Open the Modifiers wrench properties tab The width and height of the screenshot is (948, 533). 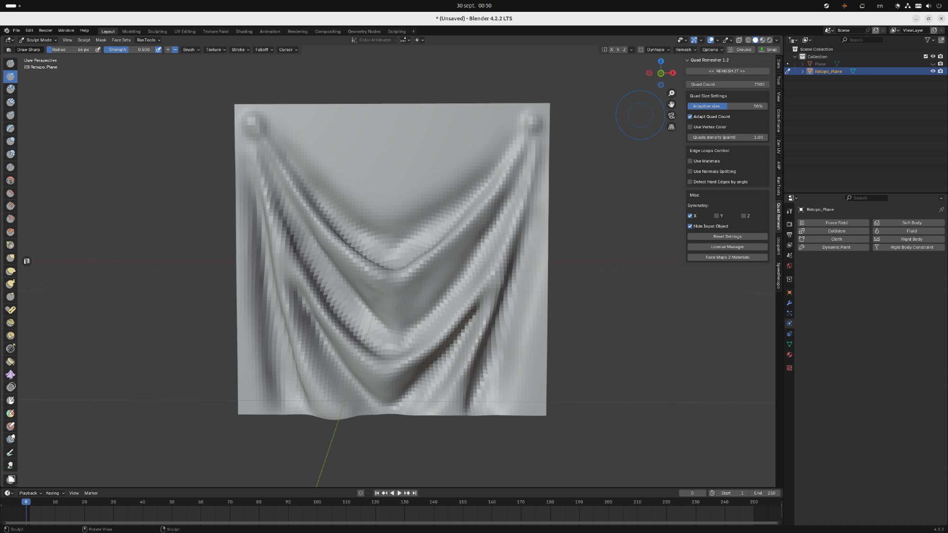tap(789, 303)
